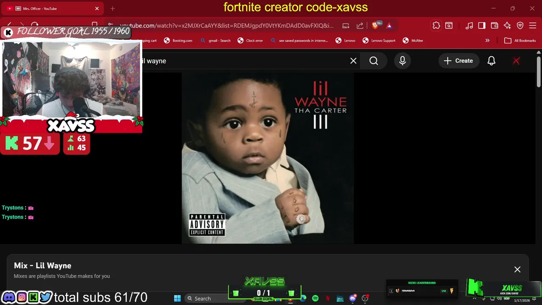Open the Clock error bookmark
This screenshot has height=305, width=542.
pos(250,41)
